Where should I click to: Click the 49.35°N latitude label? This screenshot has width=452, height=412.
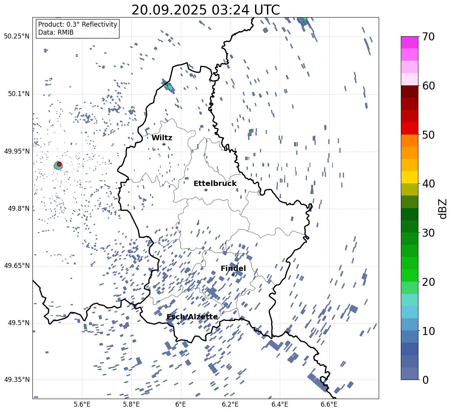coord(17,380)
